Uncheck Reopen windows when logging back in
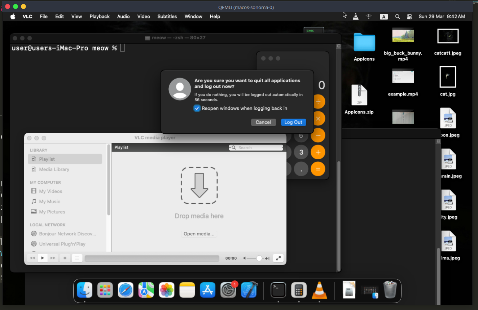The height and width of the screenshot is (310, 478). (197, 108)
